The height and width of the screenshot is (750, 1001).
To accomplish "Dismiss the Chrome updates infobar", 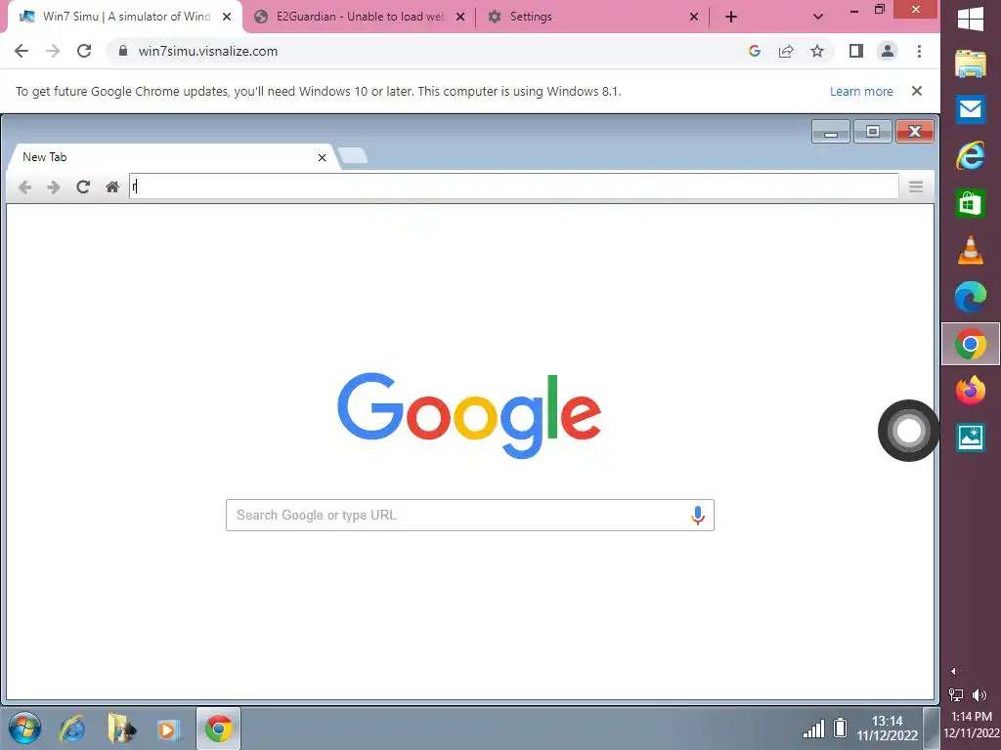I will click(917, 91).
